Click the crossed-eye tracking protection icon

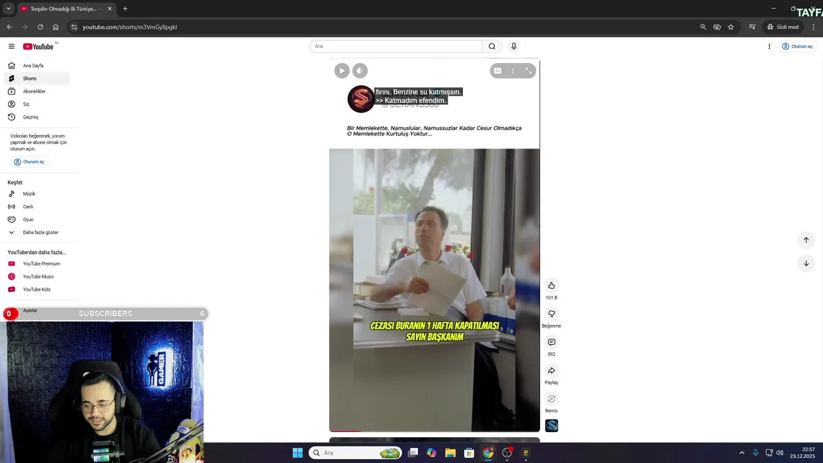[717, 27]
